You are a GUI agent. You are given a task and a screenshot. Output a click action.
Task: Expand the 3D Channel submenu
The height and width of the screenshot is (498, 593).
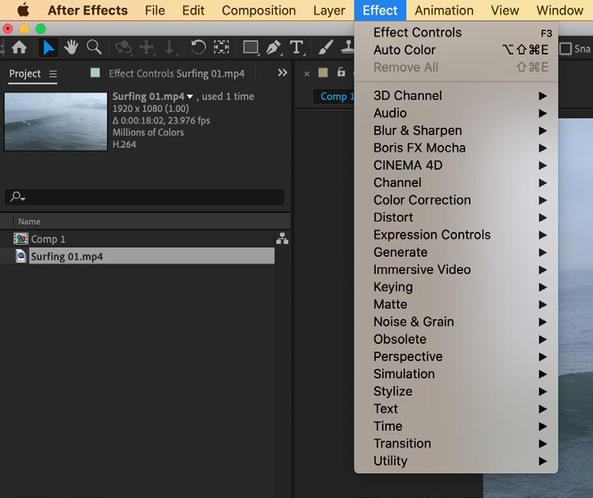pyautogui.click(x=456, y=95)
